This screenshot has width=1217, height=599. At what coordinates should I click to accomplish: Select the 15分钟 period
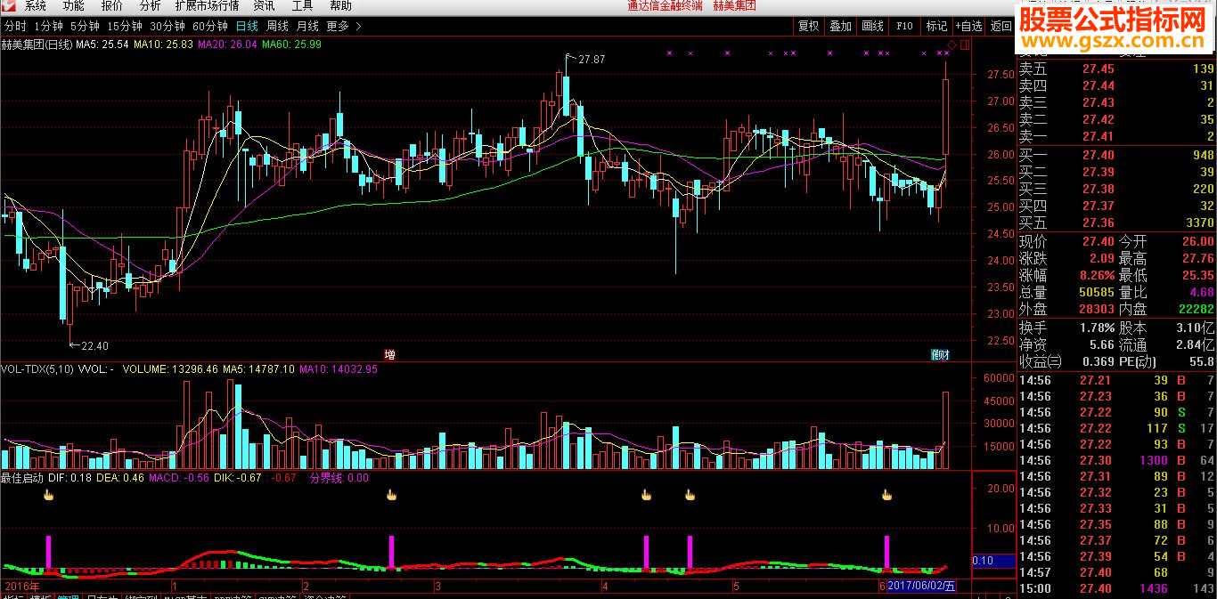tap(124, 27)
